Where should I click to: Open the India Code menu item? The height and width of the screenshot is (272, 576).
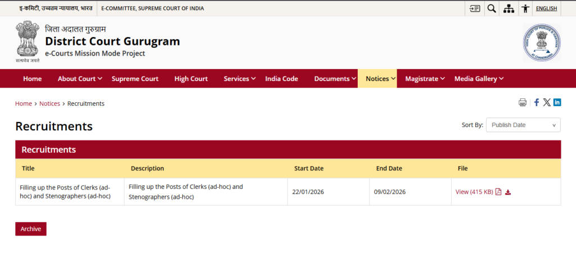tap(281, 79)
